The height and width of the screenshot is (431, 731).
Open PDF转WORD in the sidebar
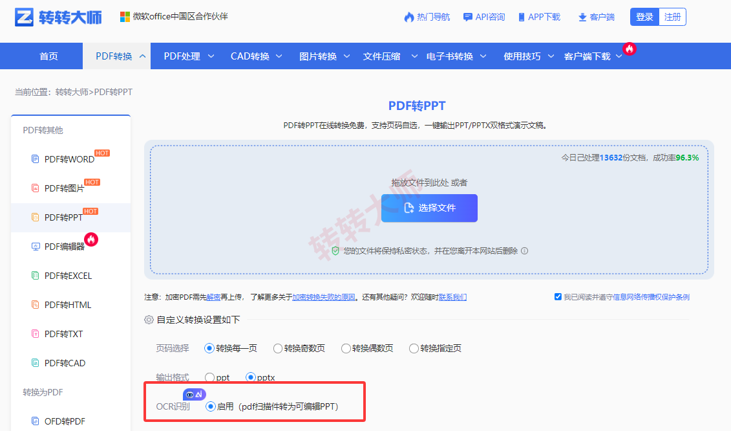pyautogui.click(x=69, y=159)
